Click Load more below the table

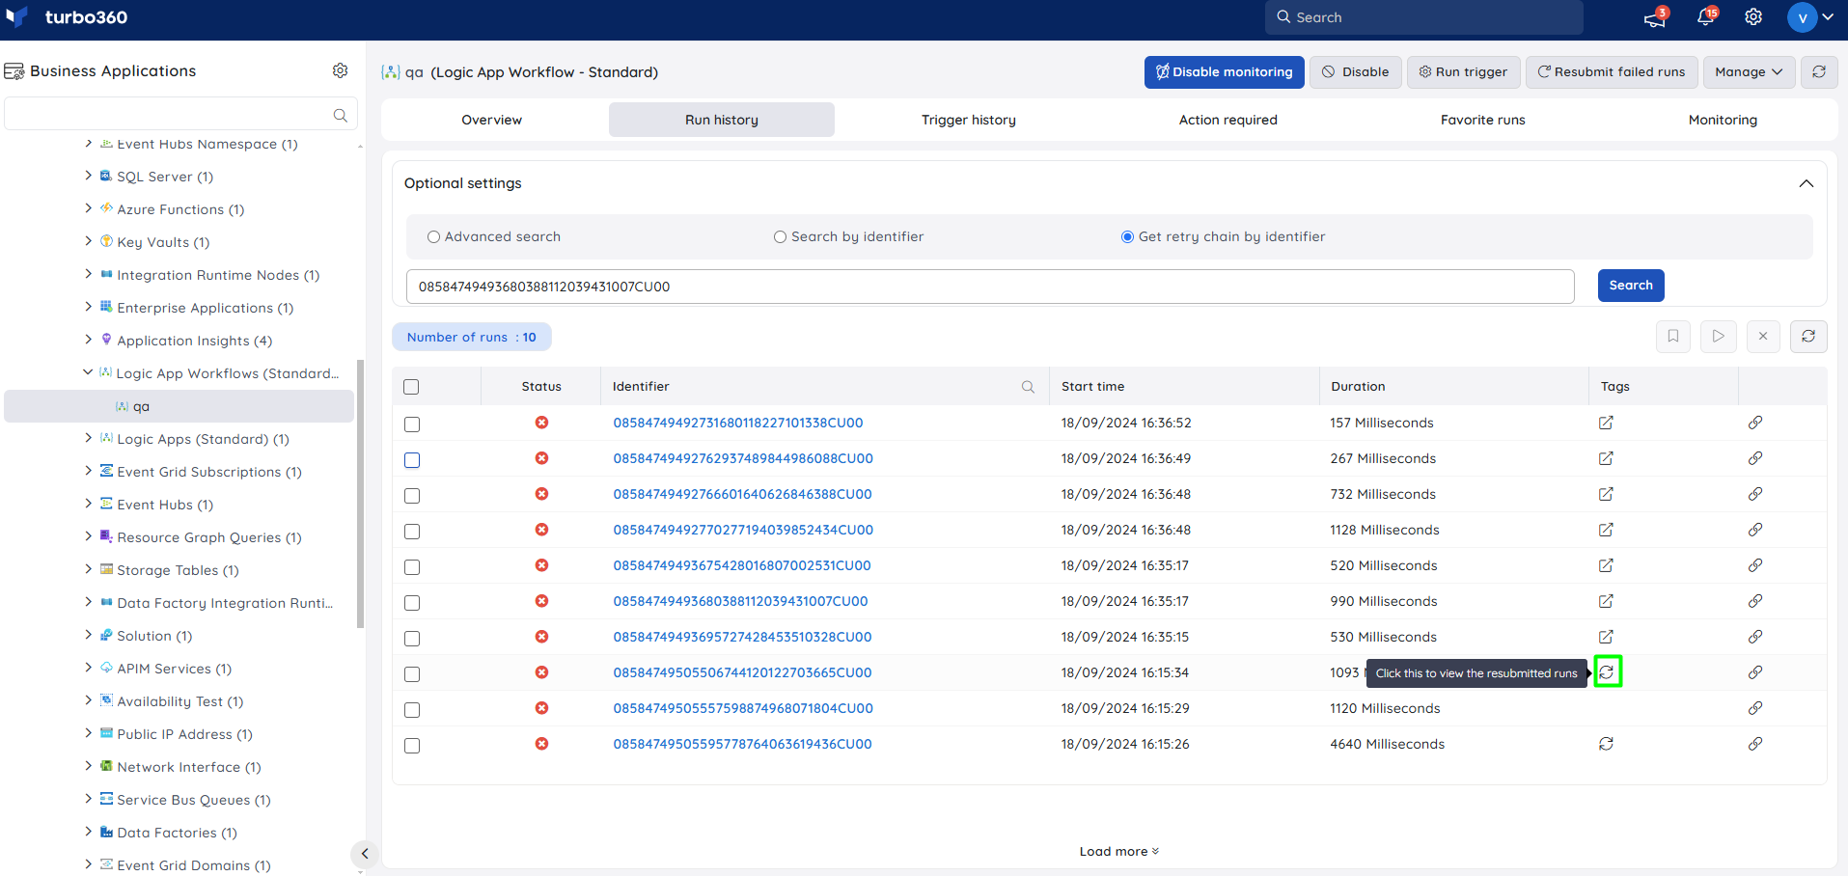pyautogui.click(x=1119, y=851)
